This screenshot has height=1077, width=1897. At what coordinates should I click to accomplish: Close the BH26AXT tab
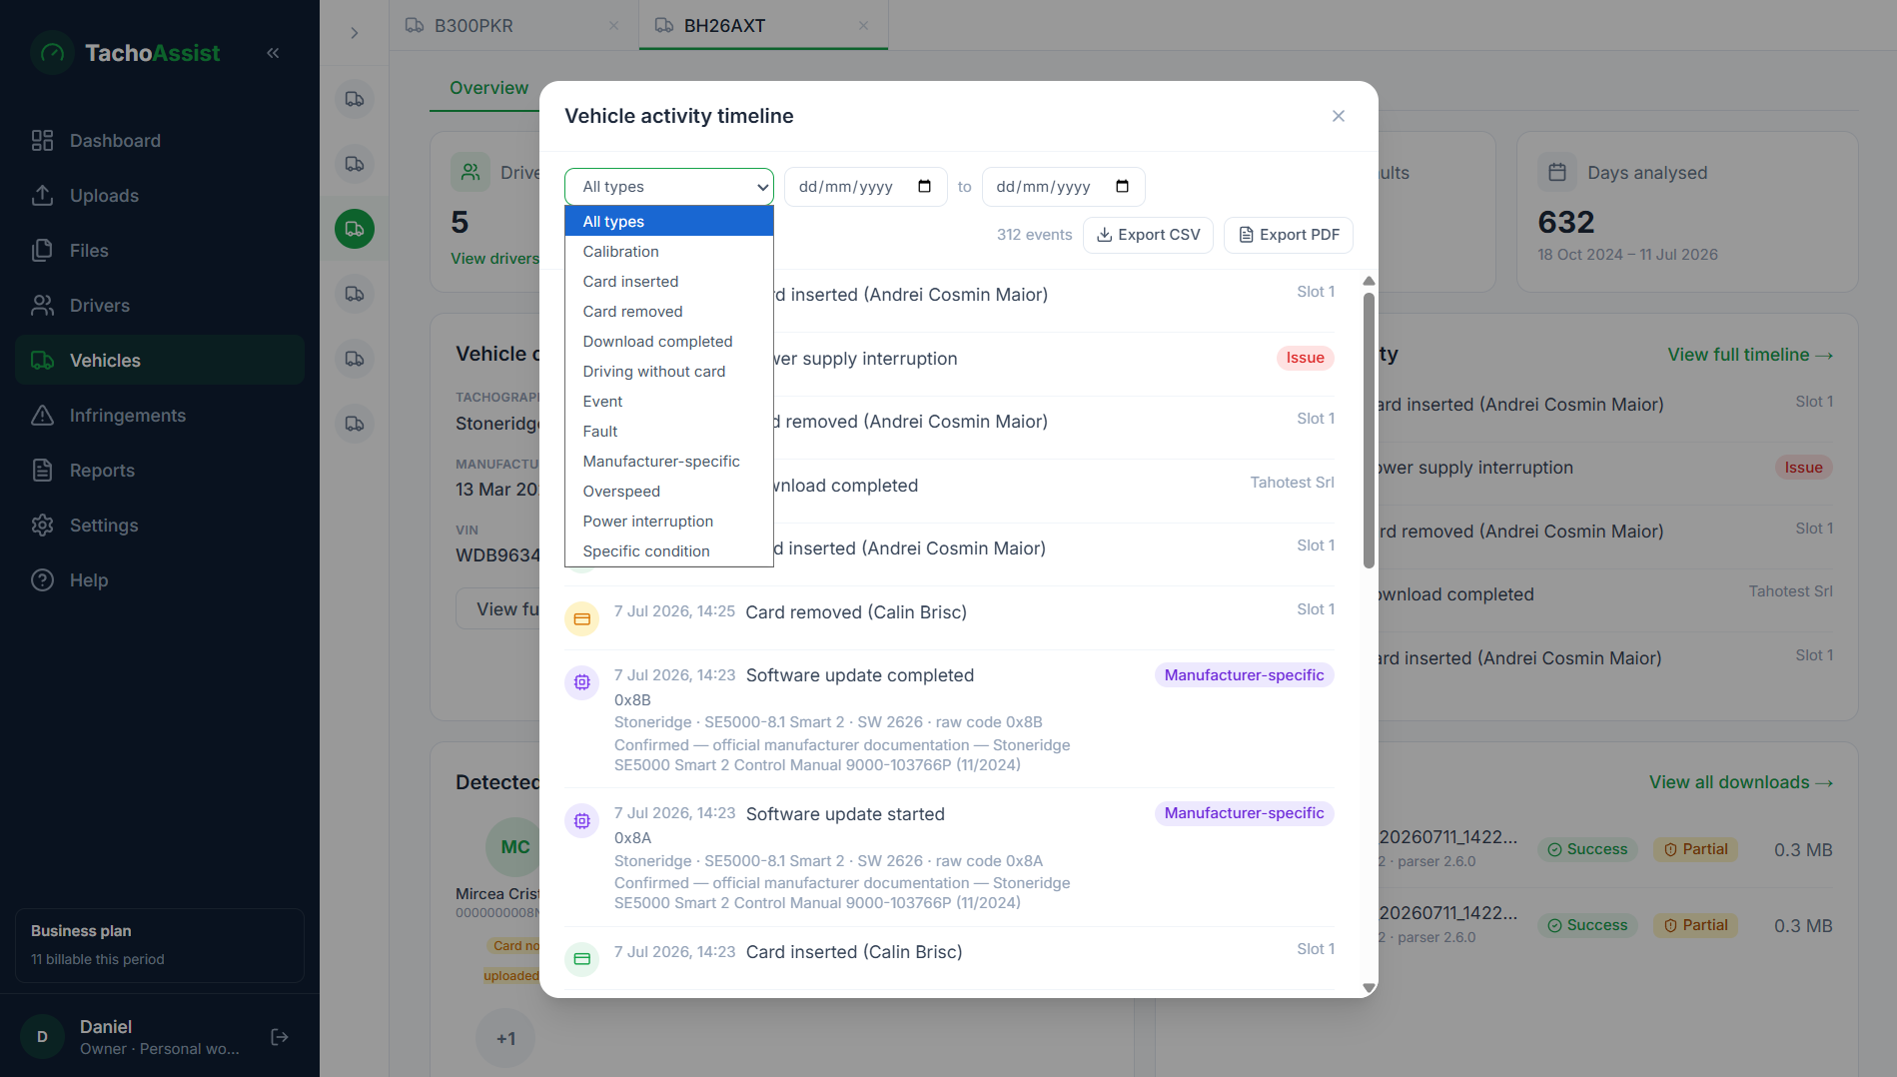click(x=864, y=26)
